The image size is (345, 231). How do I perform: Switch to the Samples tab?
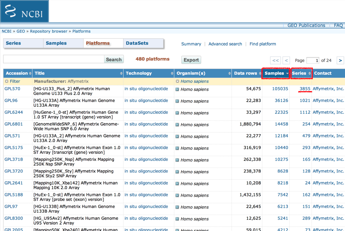[x=63, y=43]
